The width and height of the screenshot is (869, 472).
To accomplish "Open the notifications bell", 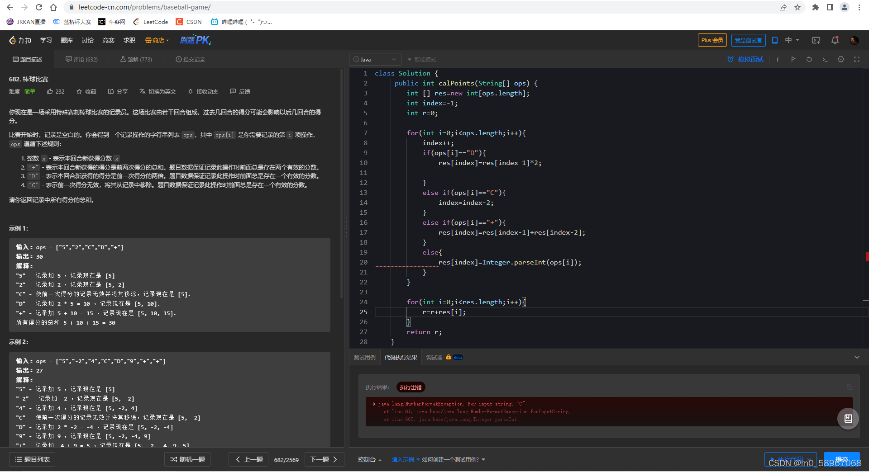I will tap(834, 40).
